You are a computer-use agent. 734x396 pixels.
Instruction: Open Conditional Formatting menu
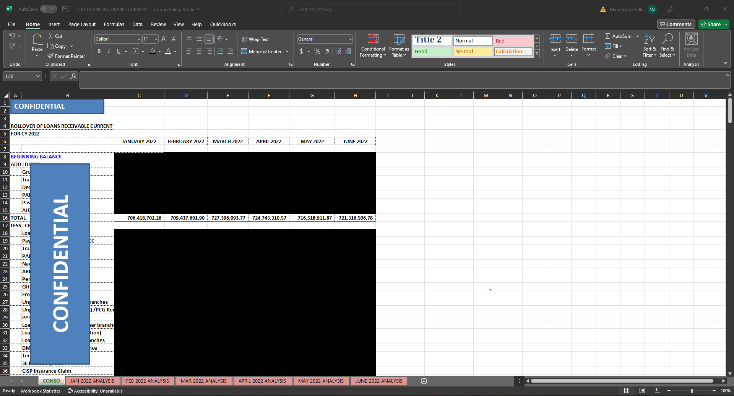(x=373, y=46)
